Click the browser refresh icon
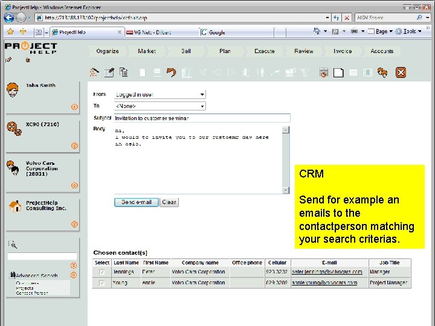The image size is (435, 326). tap(337, 18)
